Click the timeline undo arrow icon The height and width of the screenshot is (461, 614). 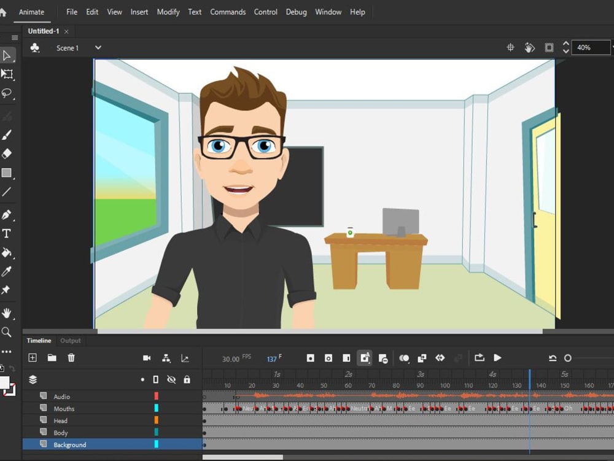pos(553,358)
